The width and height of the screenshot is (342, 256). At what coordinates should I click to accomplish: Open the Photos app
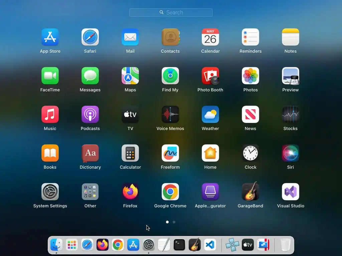coord(250,76)
